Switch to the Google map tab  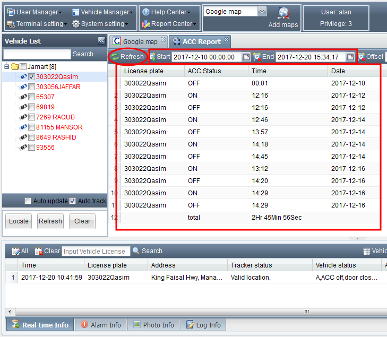click(136, 41)
